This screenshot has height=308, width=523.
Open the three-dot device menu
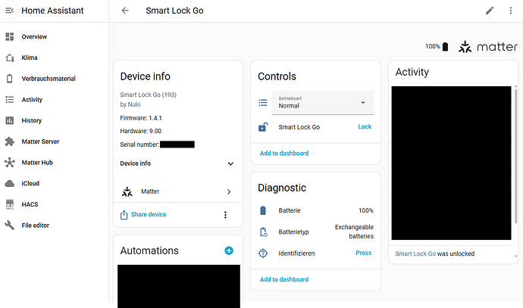[225, 215]
